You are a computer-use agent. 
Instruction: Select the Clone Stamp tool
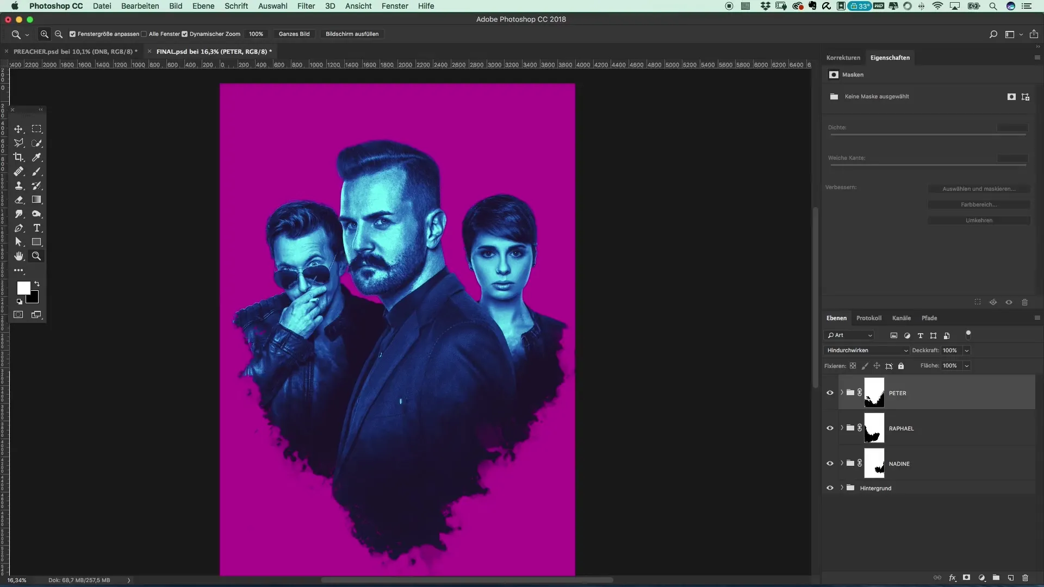coord(18,185)
